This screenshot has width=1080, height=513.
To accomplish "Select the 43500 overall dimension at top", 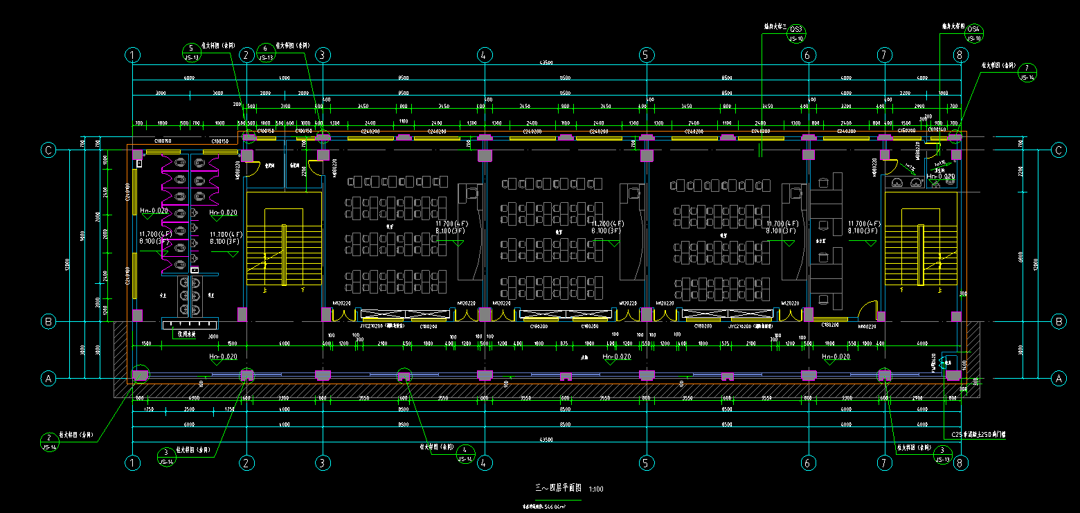I will pyautogui.click(x=546, y=64).
